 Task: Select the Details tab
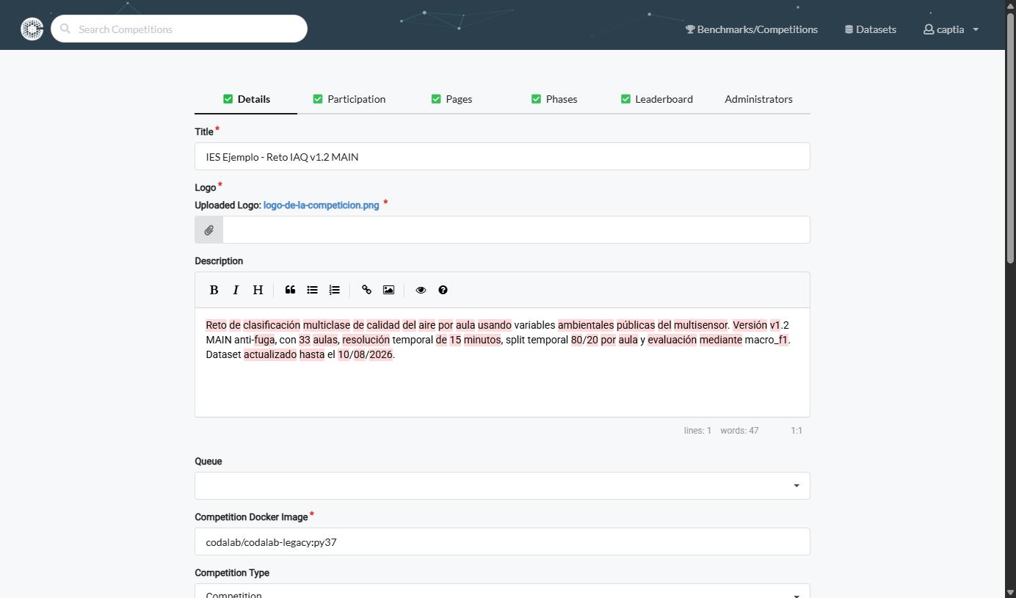tap(246, 99)
